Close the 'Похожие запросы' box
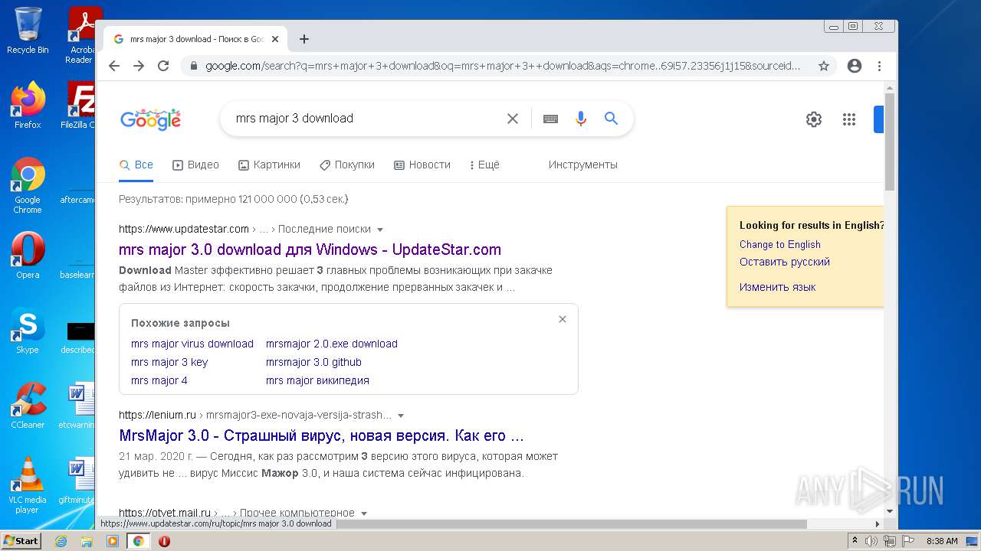This screenshot has width=981, height=551. tap(563, 319)
